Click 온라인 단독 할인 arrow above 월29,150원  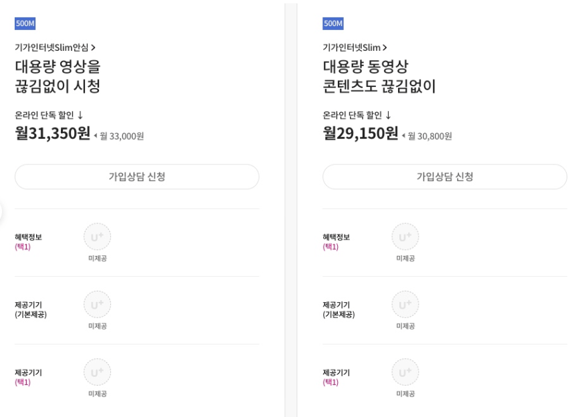(387, 115)
